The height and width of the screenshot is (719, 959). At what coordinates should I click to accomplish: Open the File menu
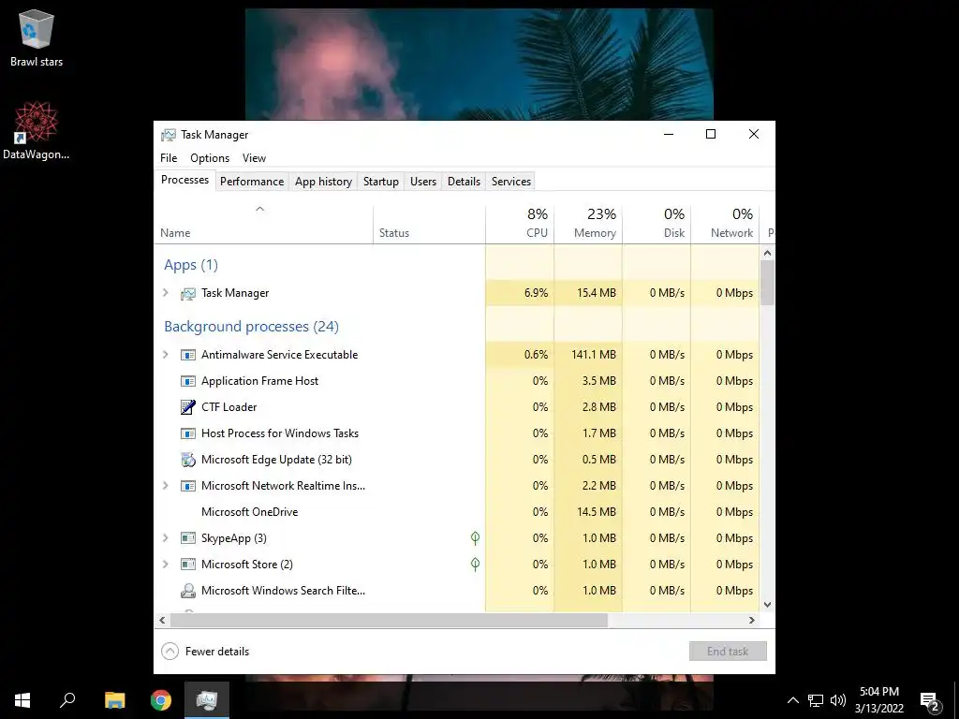[x=169, y=158]
